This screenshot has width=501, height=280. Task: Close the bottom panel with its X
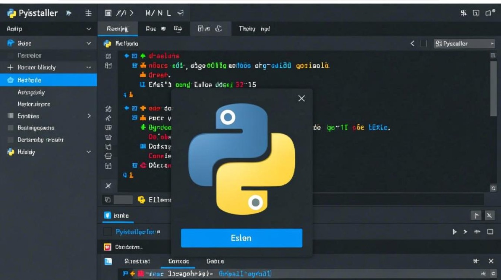(491, 261)
